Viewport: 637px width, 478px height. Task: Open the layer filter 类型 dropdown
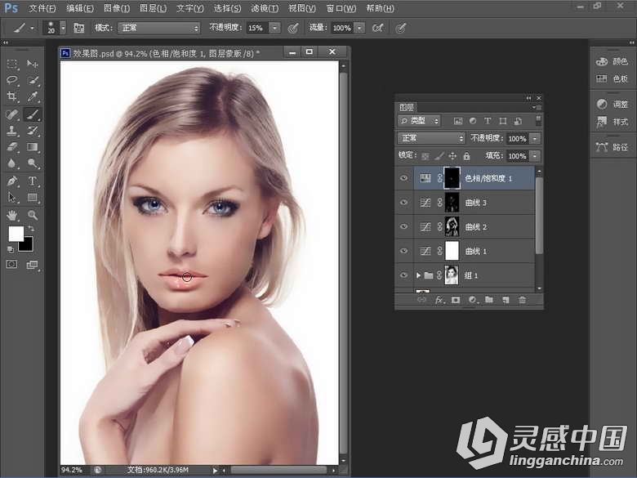tap(419, 121)
